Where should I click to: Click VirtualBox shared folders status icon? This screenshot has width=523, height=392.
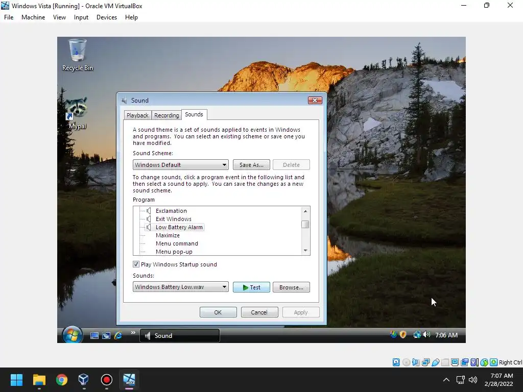[445, 362]
